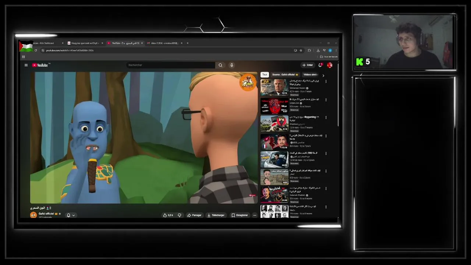Viewport: 471px width, 265px height.
Task: Show more filter chips with the arrow
Action: [x=323, y=75]
